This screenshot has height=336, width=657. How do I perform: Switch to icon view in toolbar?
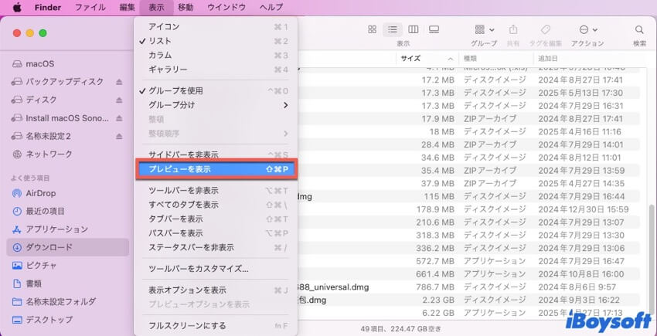coord(373,29)
